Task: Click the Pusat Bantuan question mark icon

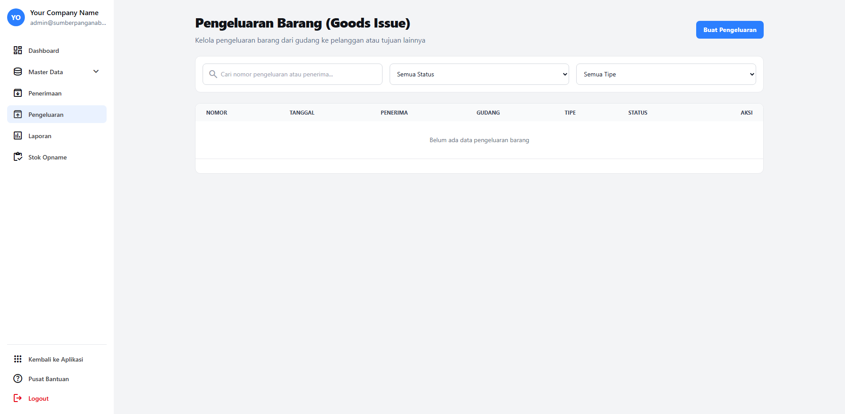Action: [x=18, y=378]
